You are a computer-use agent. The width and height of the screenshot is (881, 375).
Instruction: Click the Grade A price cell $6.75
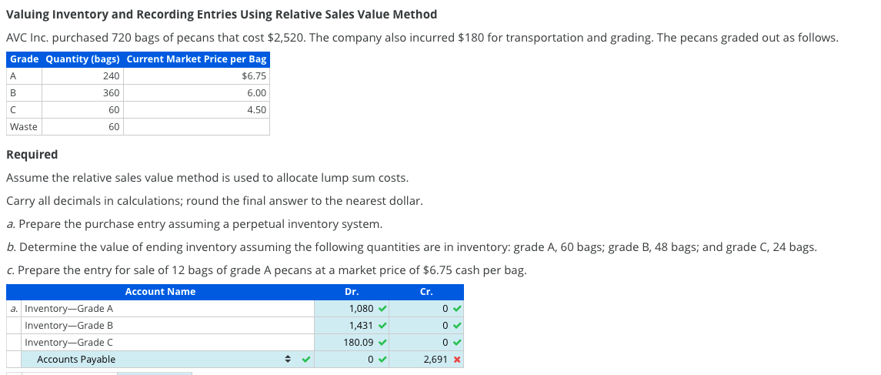(x=197, y=76)
